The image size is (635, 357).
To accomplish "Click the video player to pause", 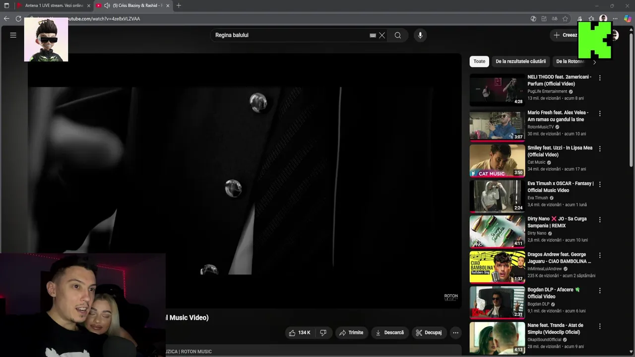I will (245, 180).
